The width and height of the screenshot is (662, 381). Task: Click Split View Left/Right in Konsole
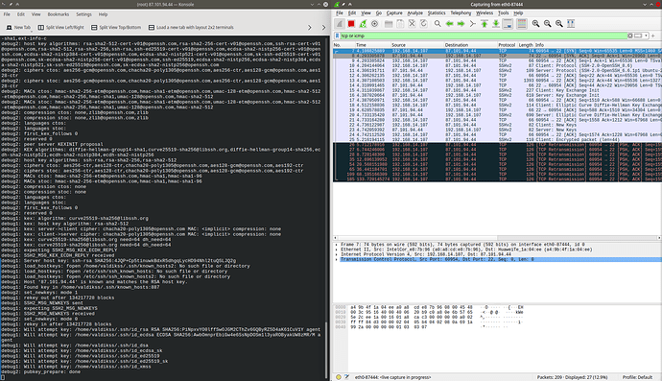(x=60, y=28)
